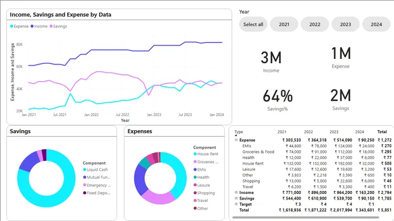This screenshot has height=221, width=394.
Task: Click the indigo EMIs segment in Expenses donut
Action: click(x=140, y=179)
